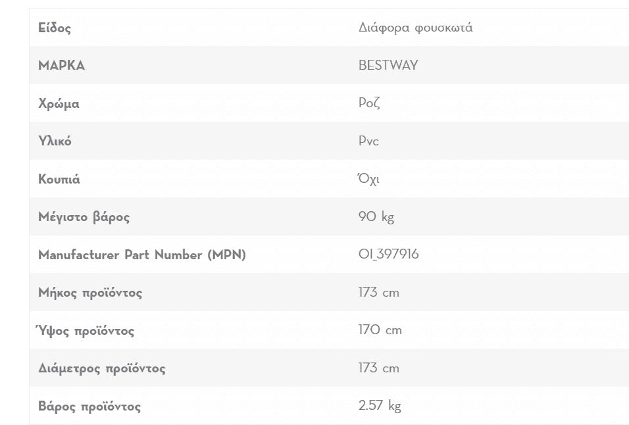Click the Είδος label
Screen dimensions: 629x425
(55, 28)
